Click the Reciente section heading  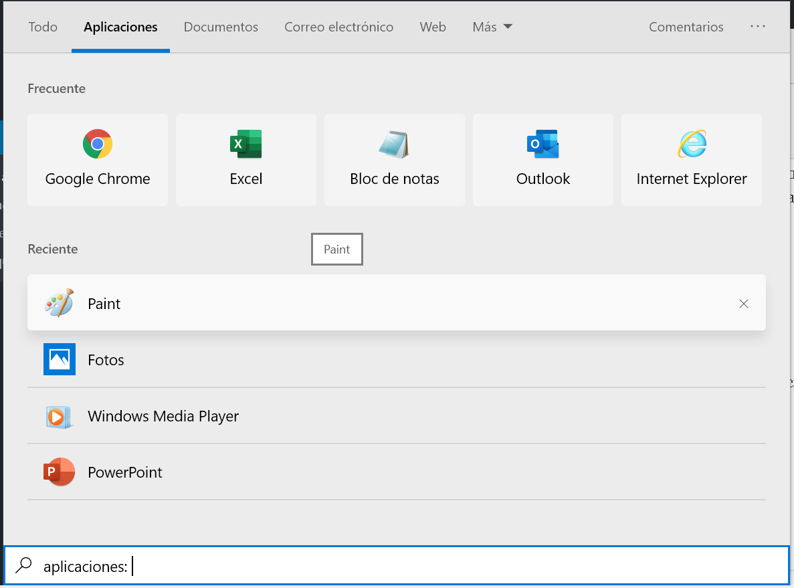pos(53,249)
